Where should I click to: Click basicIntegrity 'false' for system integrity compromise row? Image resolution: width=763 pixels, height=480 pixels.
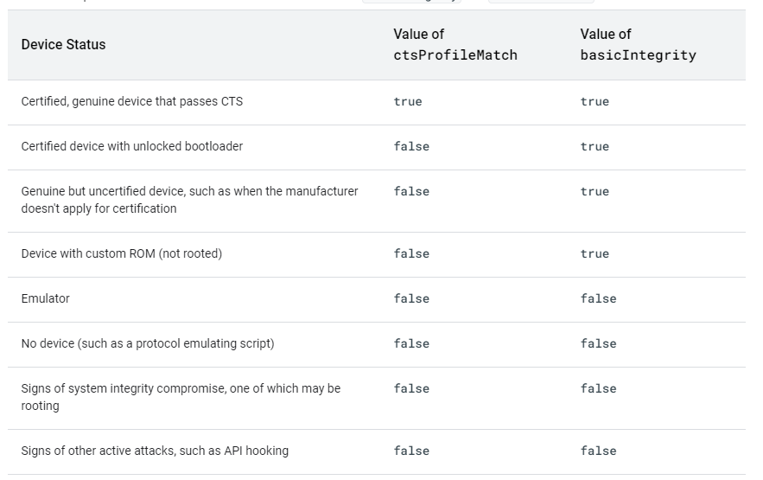[598, 389]
